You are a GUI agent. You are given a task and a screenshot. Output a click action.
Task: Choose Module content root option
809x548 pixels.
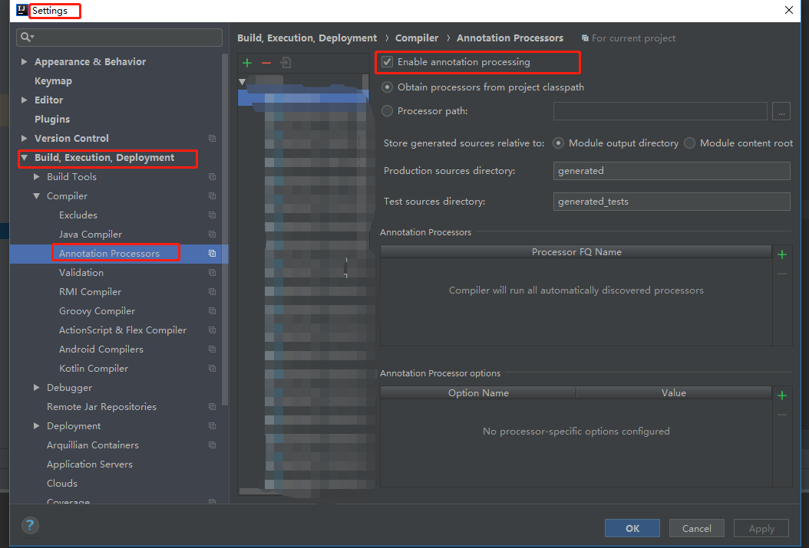[689, 143]
